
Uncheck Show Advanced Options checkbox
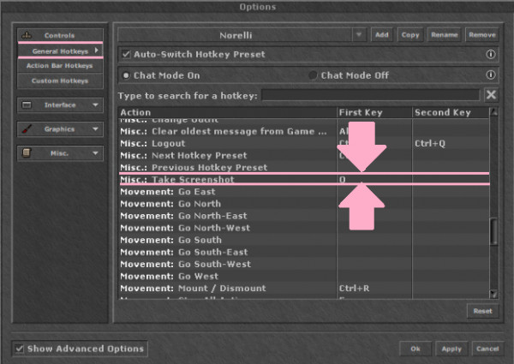click(20, 349)
